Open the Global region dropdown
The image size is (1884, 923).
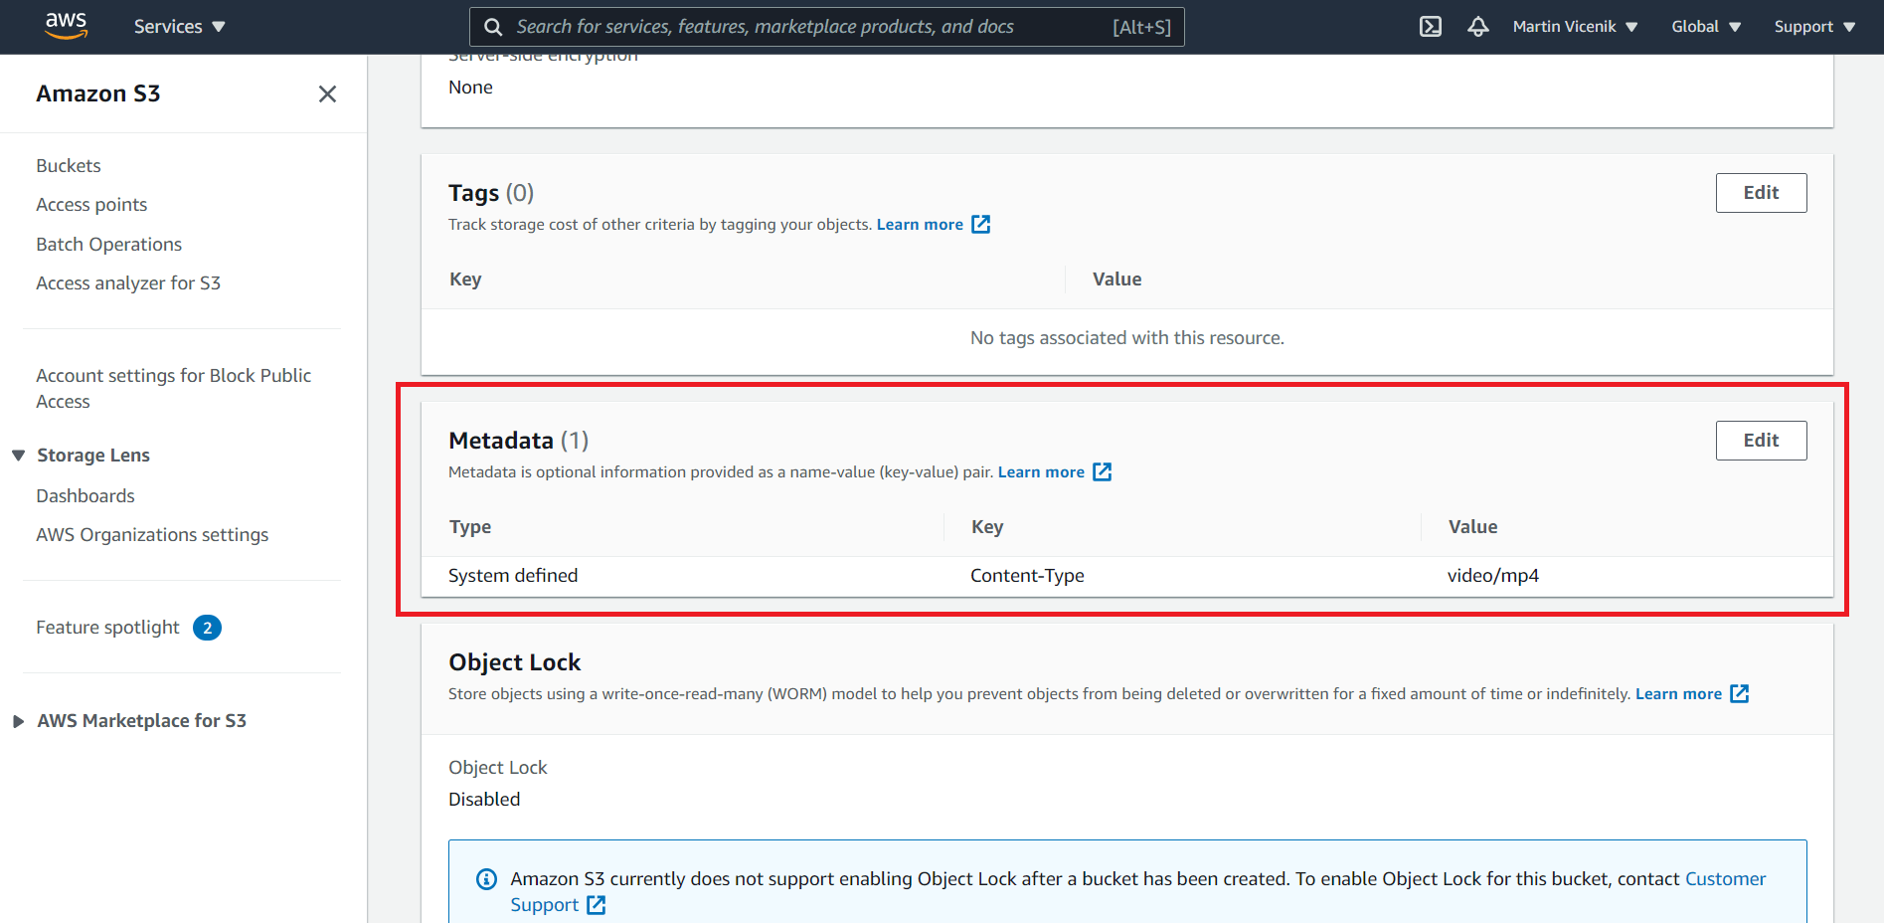pyautogui.click(x=1706, y=27)
